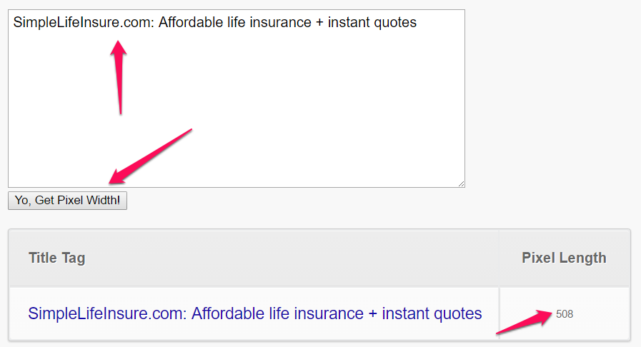Click the red arrow pointing at the 508 value
Viewport: 641px width, 347px height.
(525, 322)
